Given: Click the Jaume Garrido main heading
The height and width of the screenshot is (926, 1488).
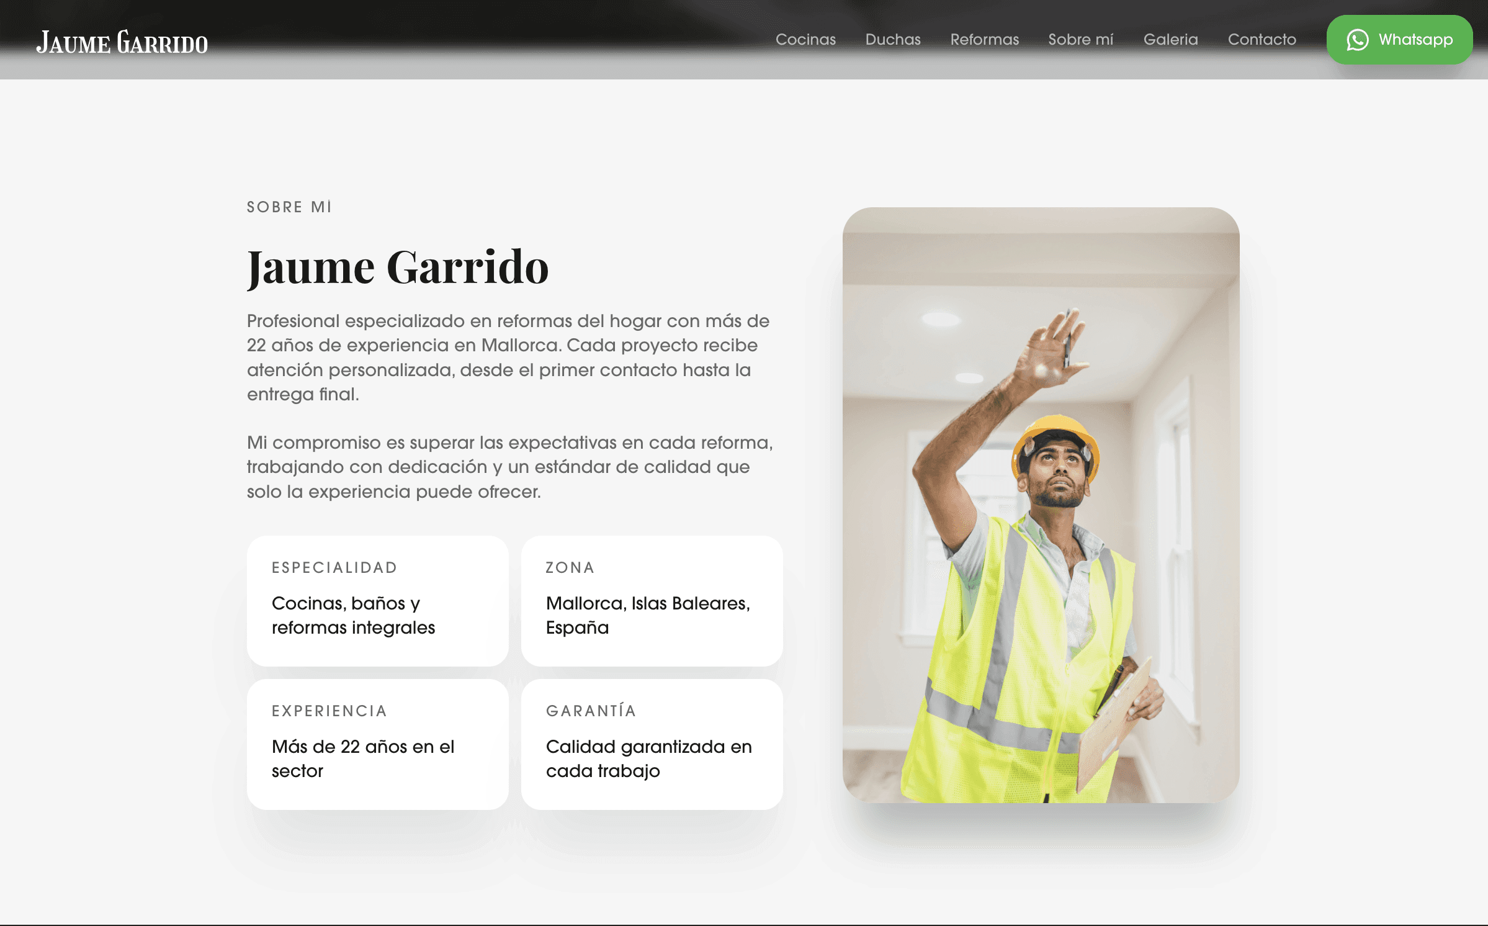Looking at the screenshot, I should click(x=398, y=267).
